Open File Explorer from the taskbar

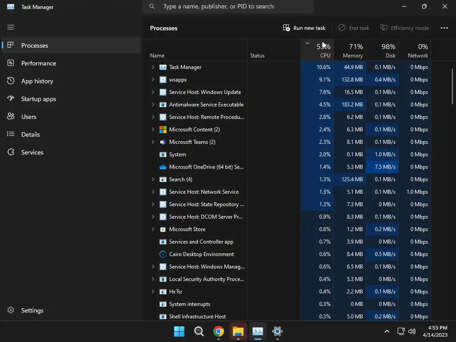(x=238, y=331)
